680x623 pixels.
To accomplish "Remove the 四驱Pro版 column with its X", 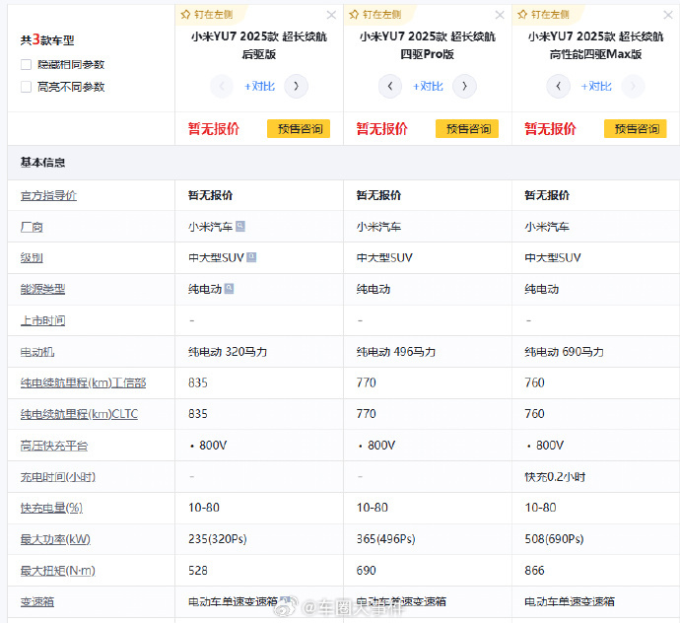I will 500,15.
